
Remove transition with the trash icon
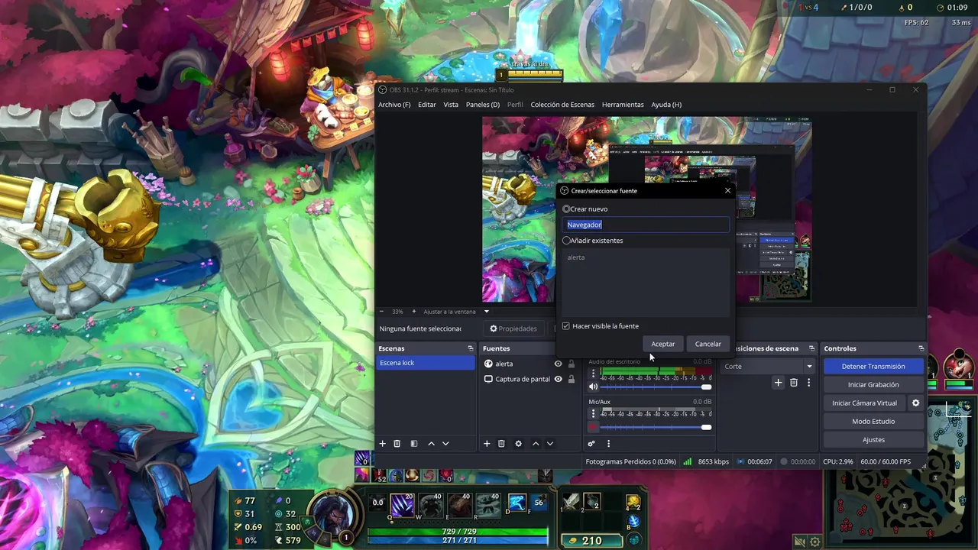pos(794,383)
